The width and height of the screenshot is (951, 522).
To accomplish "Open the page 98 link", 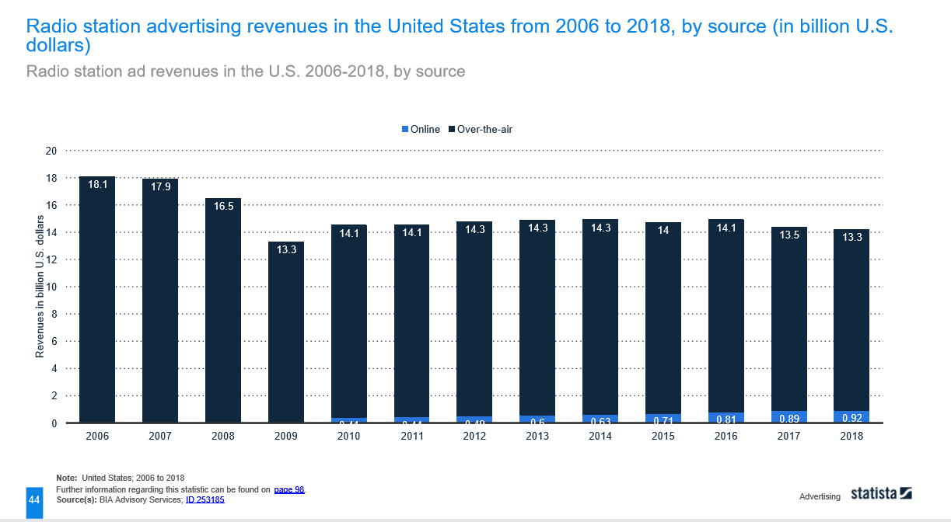I will [x=289, y=489].
